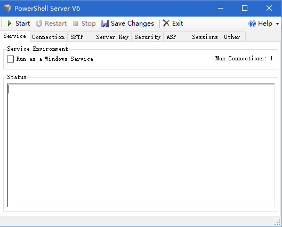Click the Start button label
Image resolution: width=282 pixels, height=227 pixels.
(23, 24)
